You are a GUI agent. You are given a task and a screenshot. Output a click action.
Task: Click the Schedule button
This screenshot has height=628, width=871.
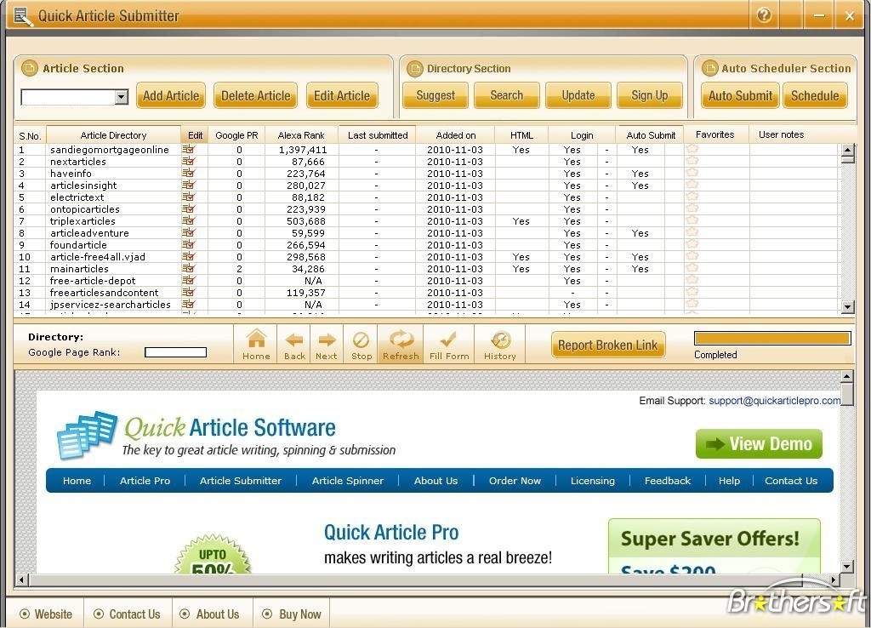click(x=815, y=95)
